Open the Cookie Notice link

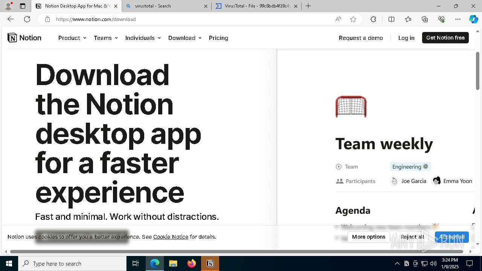pyautogui.click(x=171, y=237)
